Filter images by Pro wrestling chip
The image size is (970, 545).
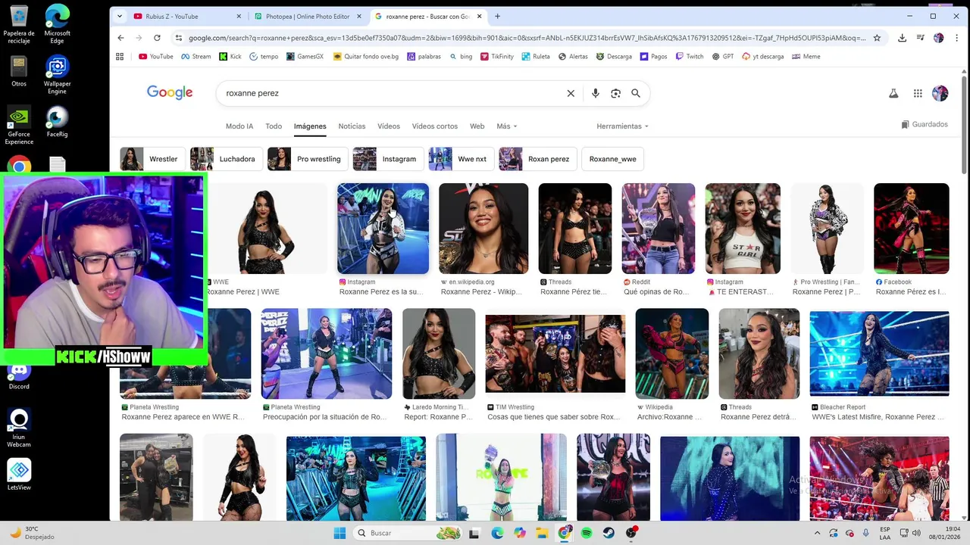click(308, 159)
